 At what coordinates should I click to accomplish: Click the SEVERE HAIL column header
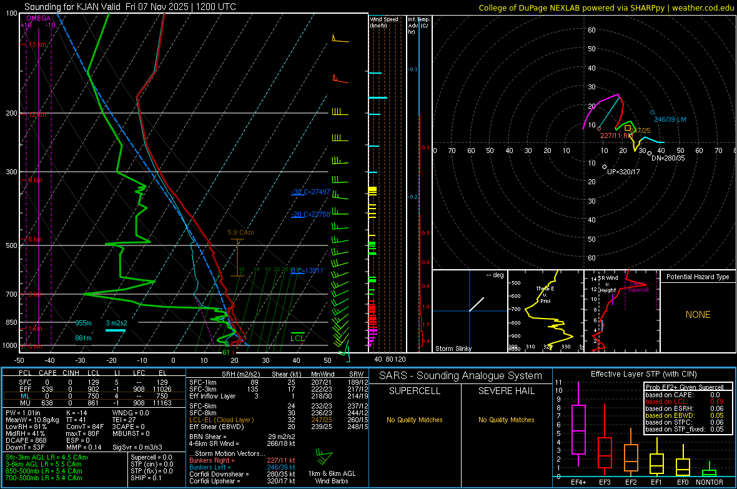point(506,391)
